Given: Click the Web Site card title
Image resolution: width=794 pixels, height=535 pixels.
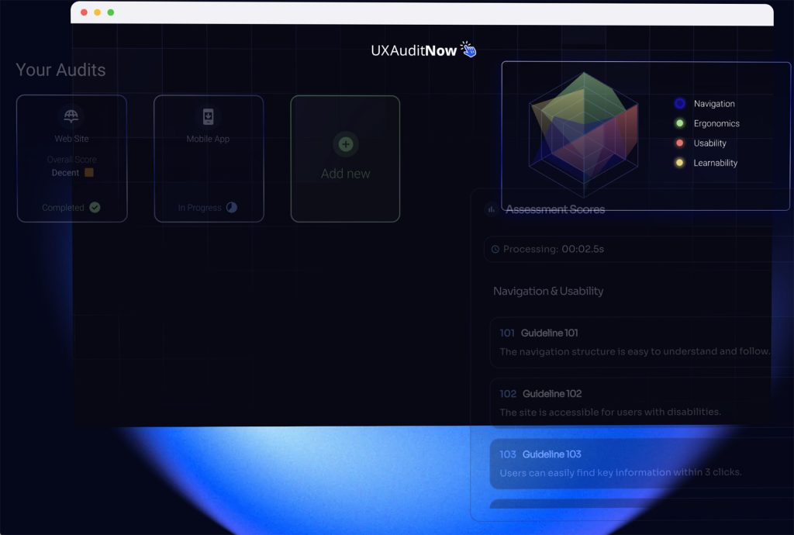Looking at the screenshot, I should click(x=71, y=138).
